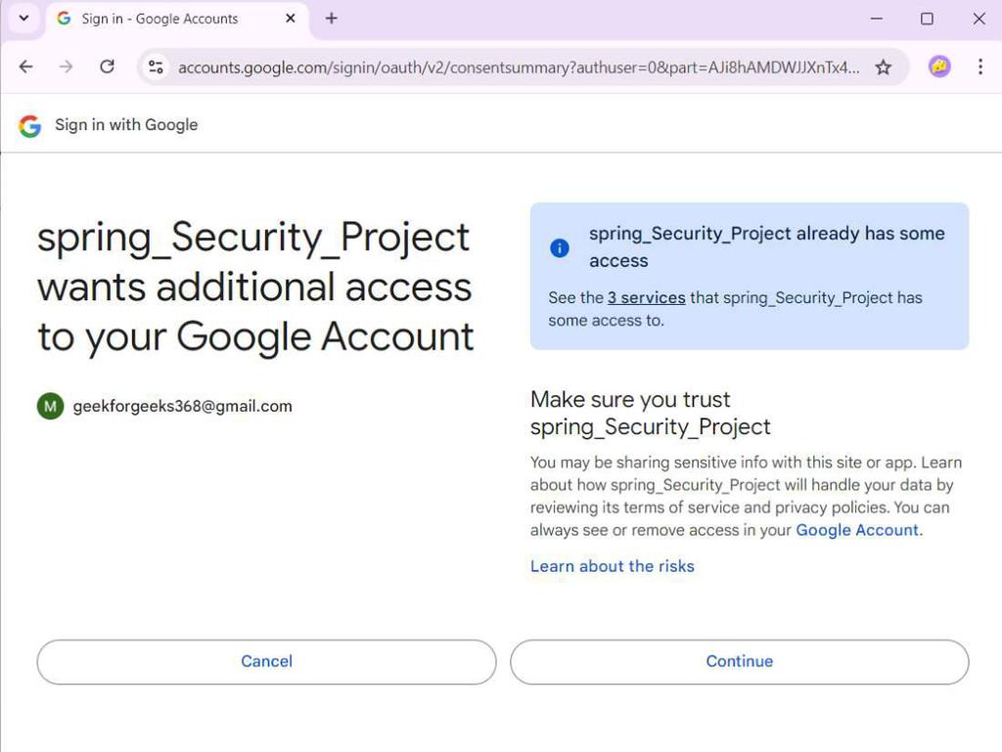Click the green M account avatar
Screen dimensions: 1002x752
[x=50, y=406]
